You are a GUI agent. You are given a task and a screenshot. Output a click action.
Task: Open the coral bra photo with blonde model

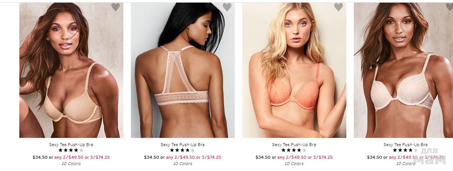click(294, 70)
